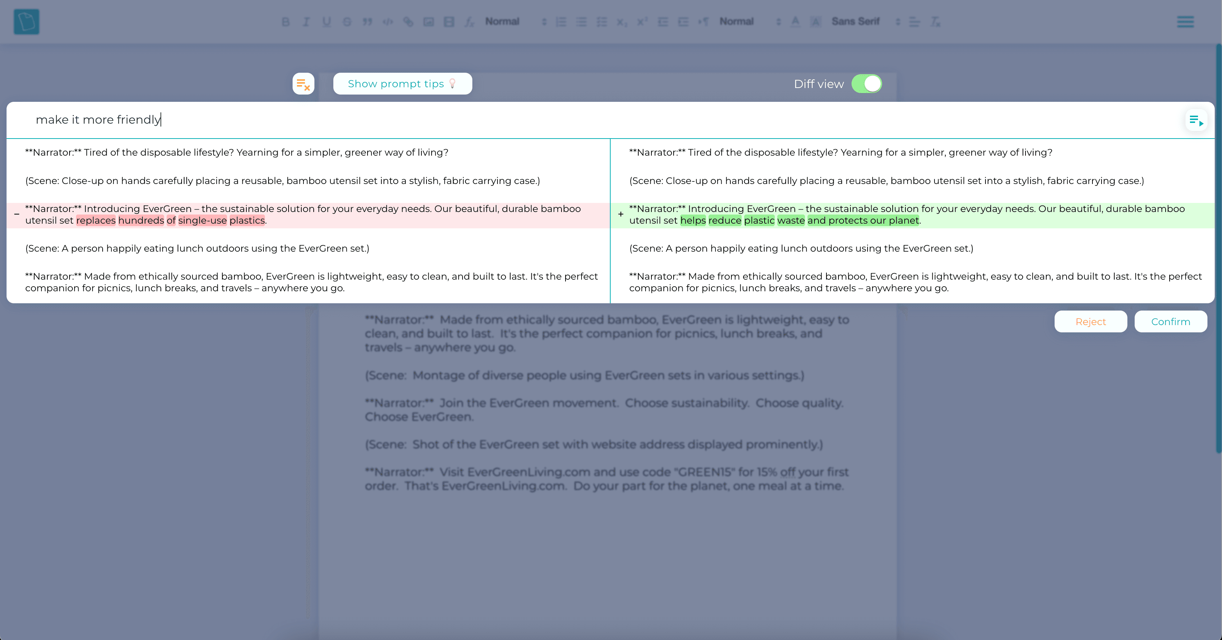Viewport: 1222px width, 640px height.
Task: Click the page scrollbar on right edge
Action: (1218, 249)
